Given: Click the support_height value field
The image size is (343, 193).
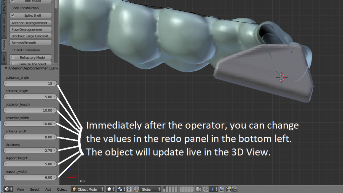Looking at the screenshot, I should point(30,164).
